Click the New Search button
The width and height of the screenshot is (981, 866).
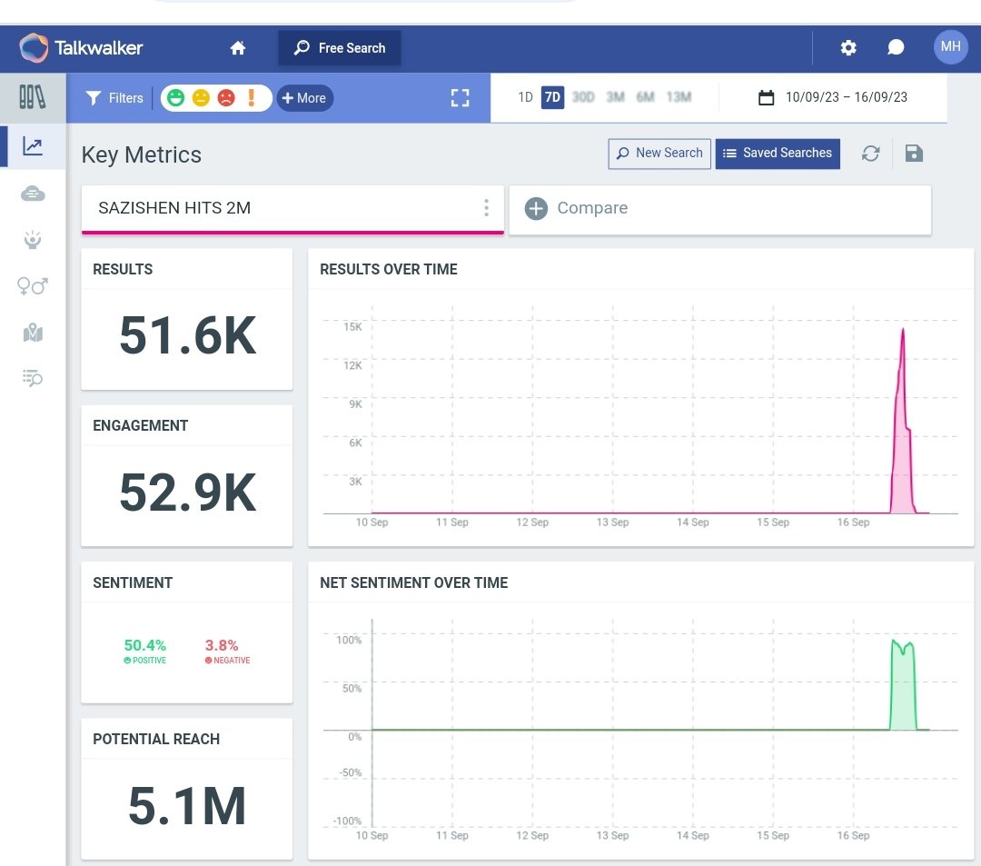point(659,154)
